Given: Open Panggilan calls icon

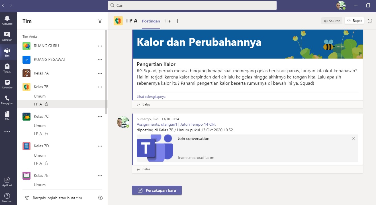Looking at the screenshot, I should [x=7, y=100].
